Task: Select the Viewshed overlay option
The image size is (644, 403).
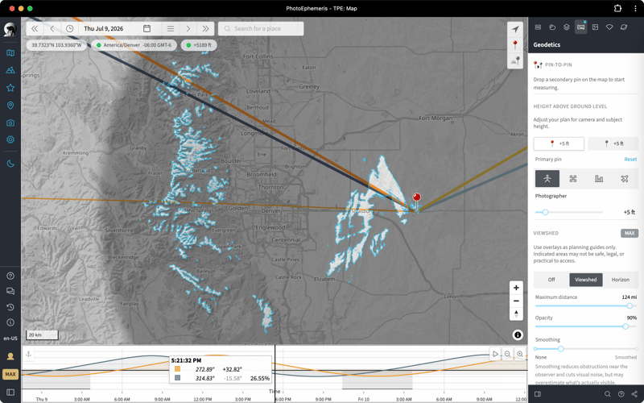Action: [x=586, y=280]
